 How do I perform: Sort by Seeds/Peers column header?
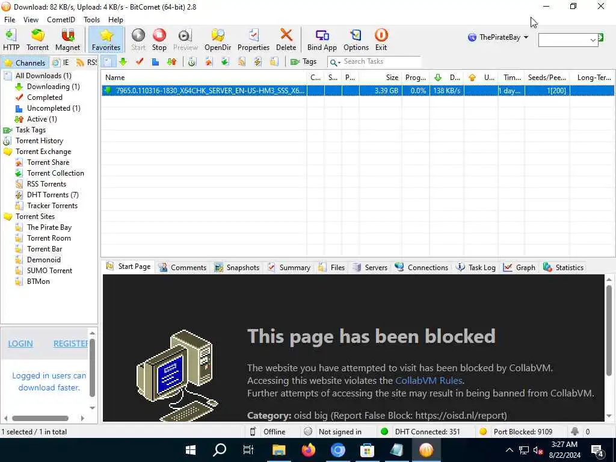[x=547, y=78]
